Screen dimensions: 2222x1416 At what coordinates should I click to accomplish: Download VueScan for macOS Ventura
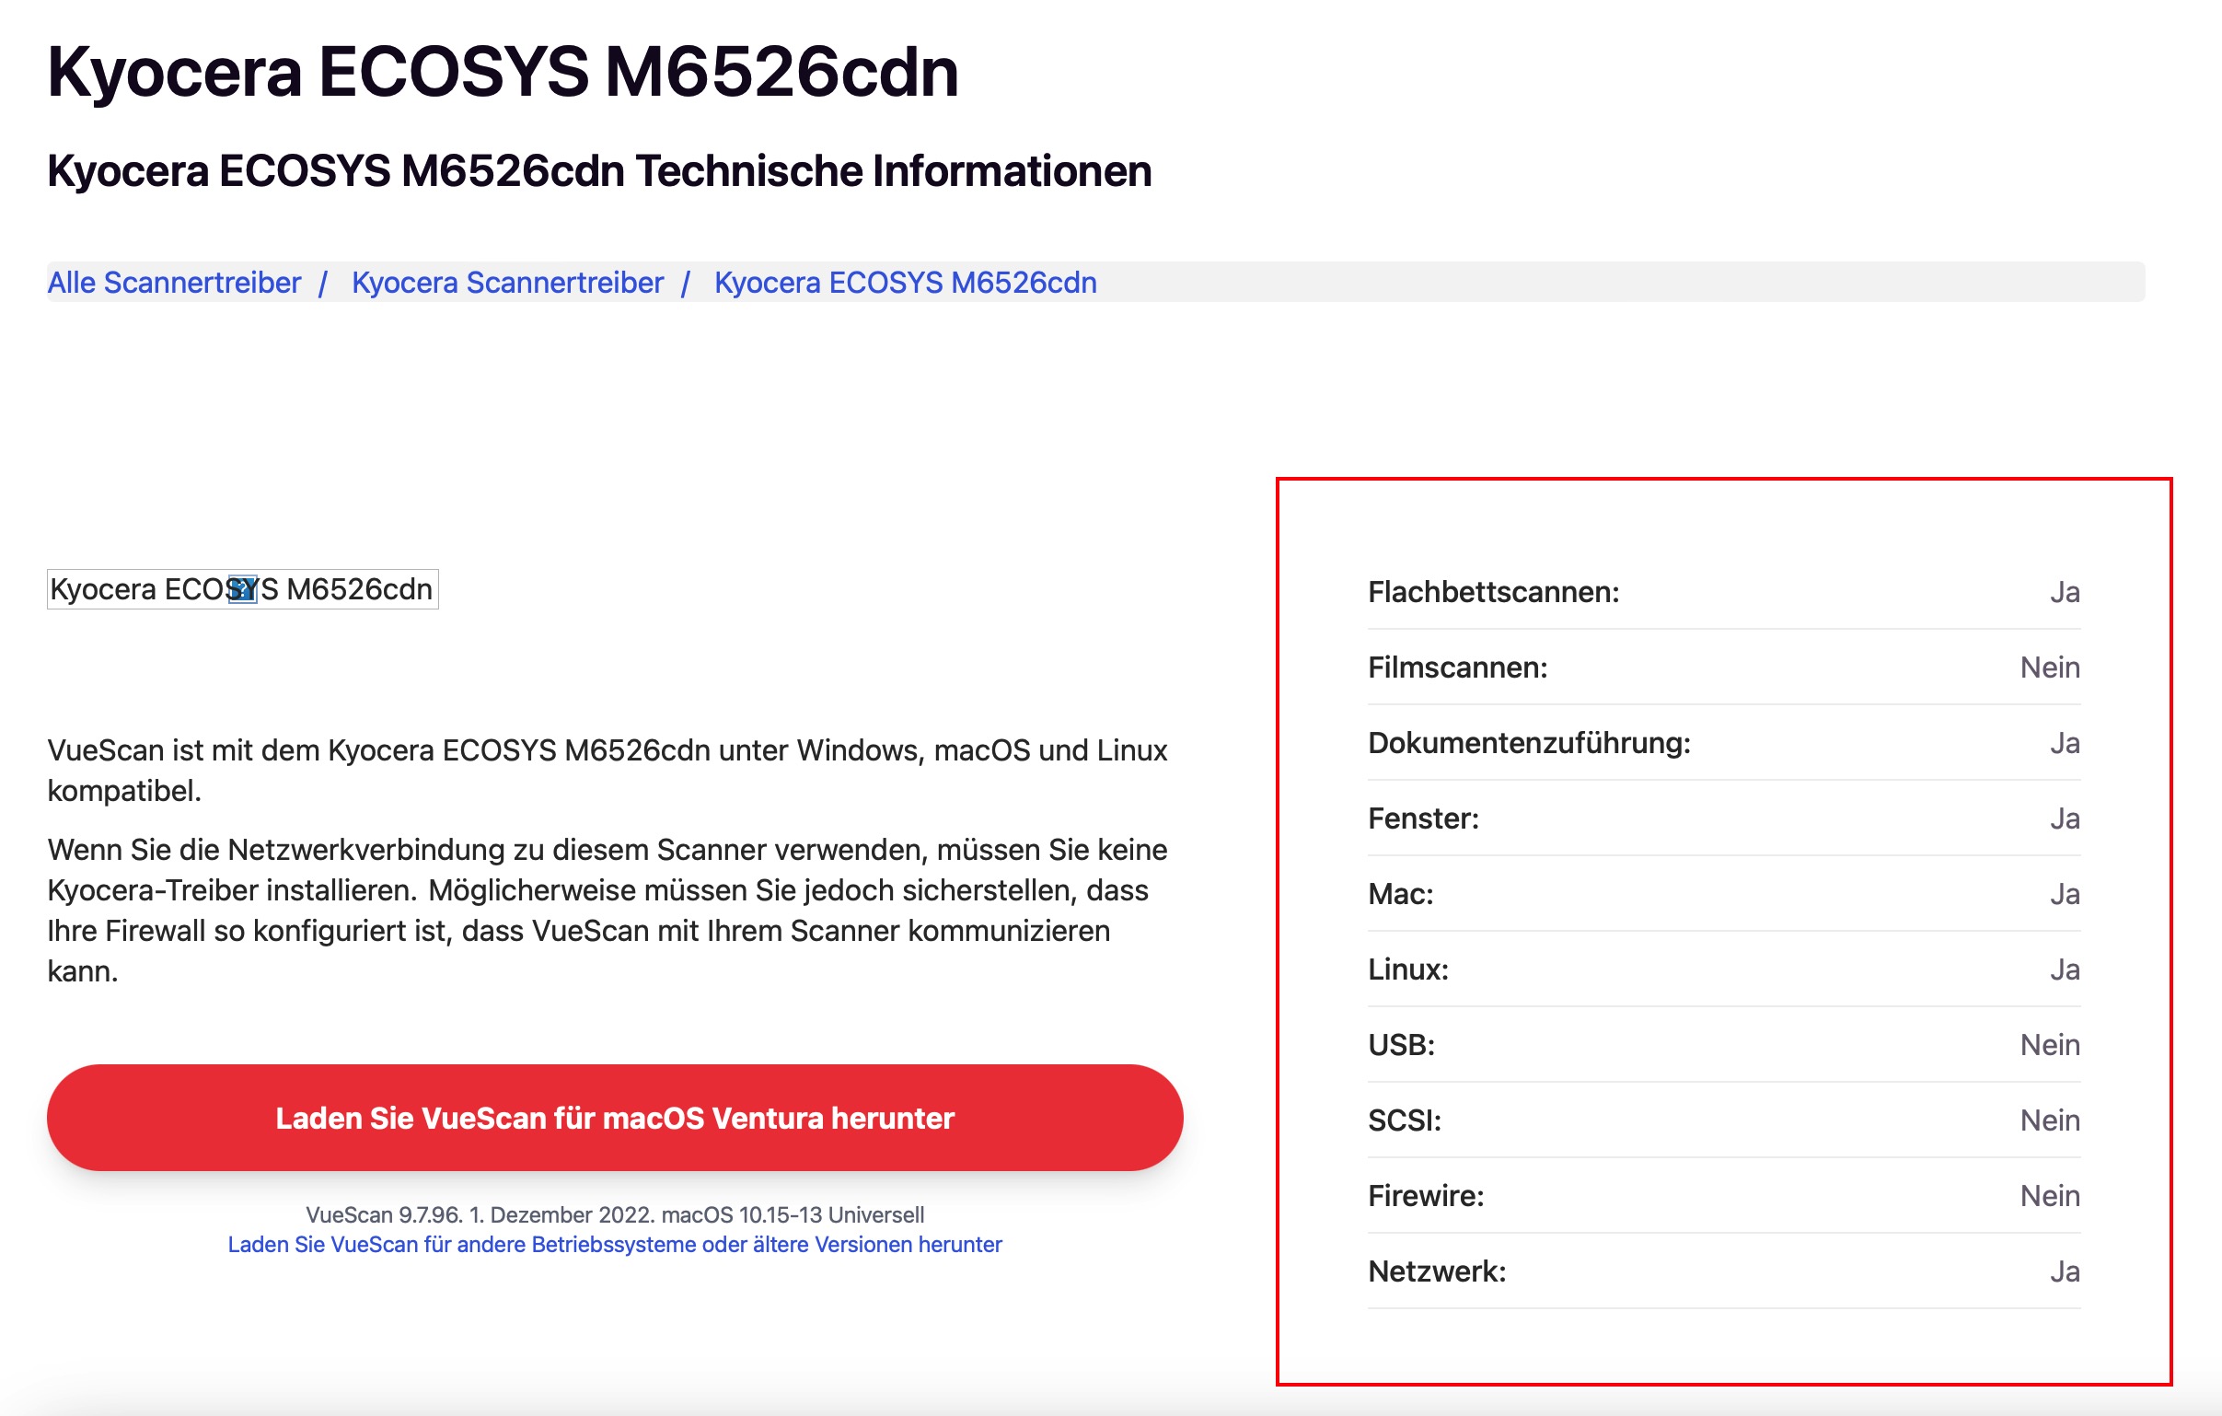pos(615,1118)
